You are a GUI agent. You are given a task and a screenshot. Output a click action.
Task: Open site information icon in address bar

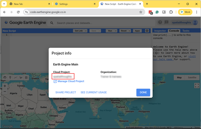coord(26,12)
